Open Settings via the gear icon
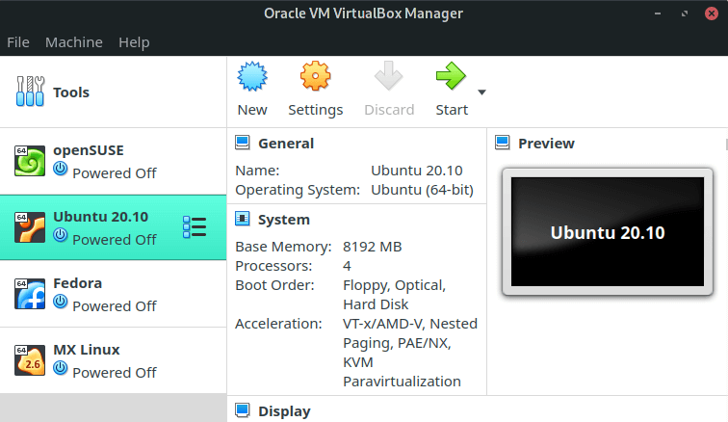728x422 pixels. [315, 76]
